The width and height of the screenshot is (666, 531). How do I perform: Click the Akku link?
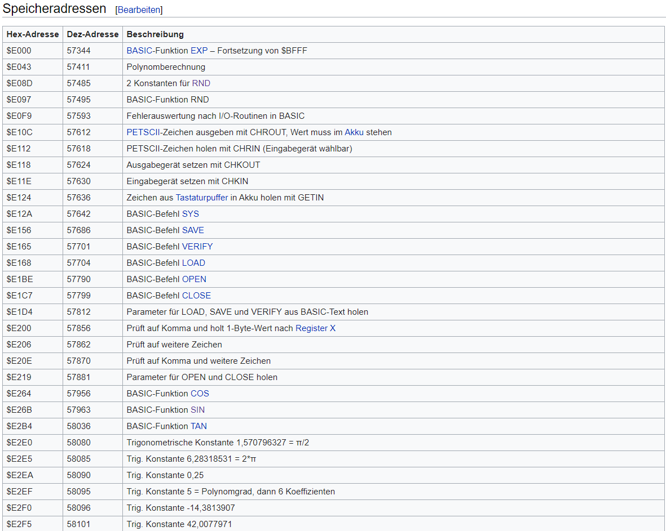pyautogui.click(x=354, y=132)
